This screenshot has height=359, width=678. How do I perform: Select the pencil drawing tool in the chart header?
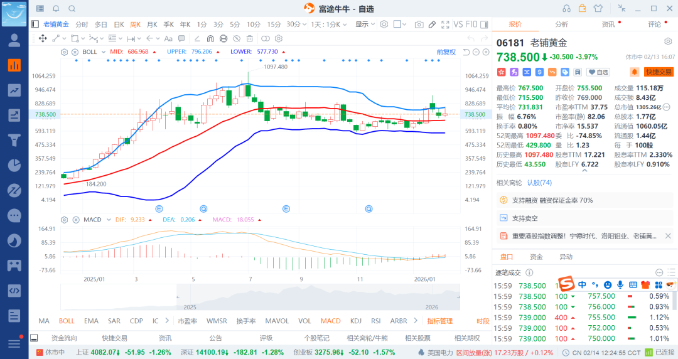point(432,24)
